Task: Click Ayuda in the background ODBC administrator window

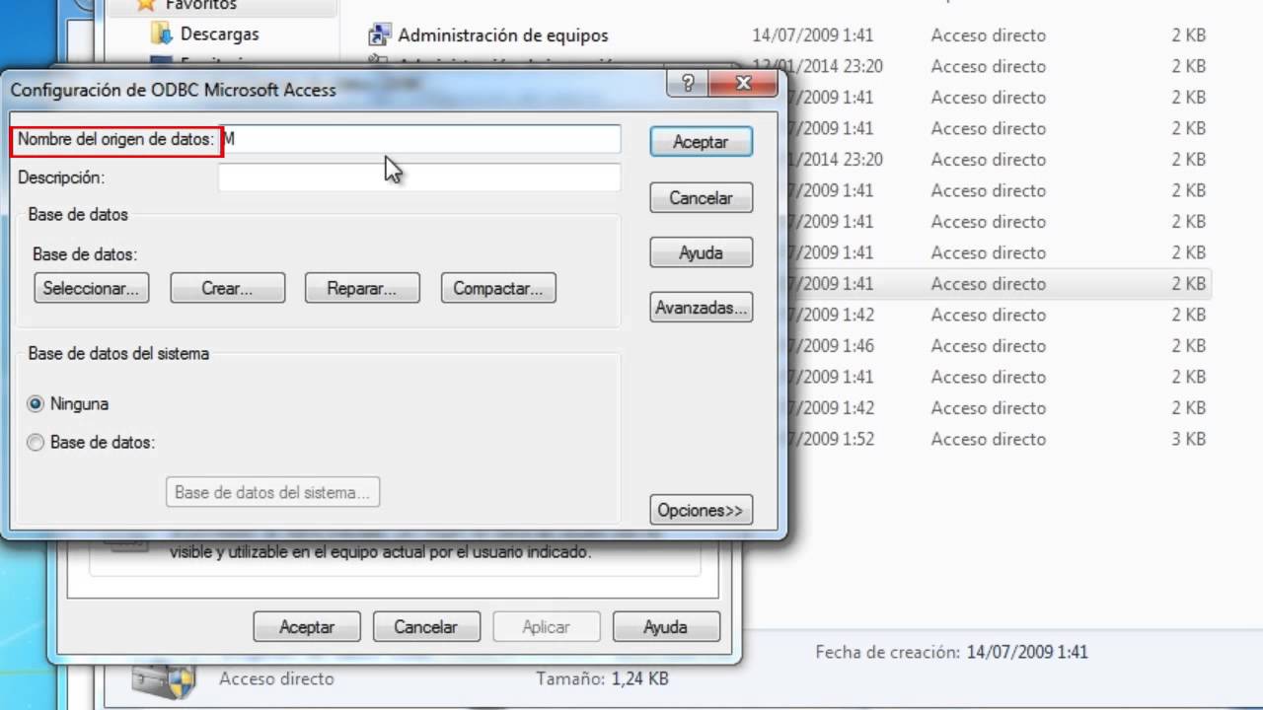Action: pos(665,627)
